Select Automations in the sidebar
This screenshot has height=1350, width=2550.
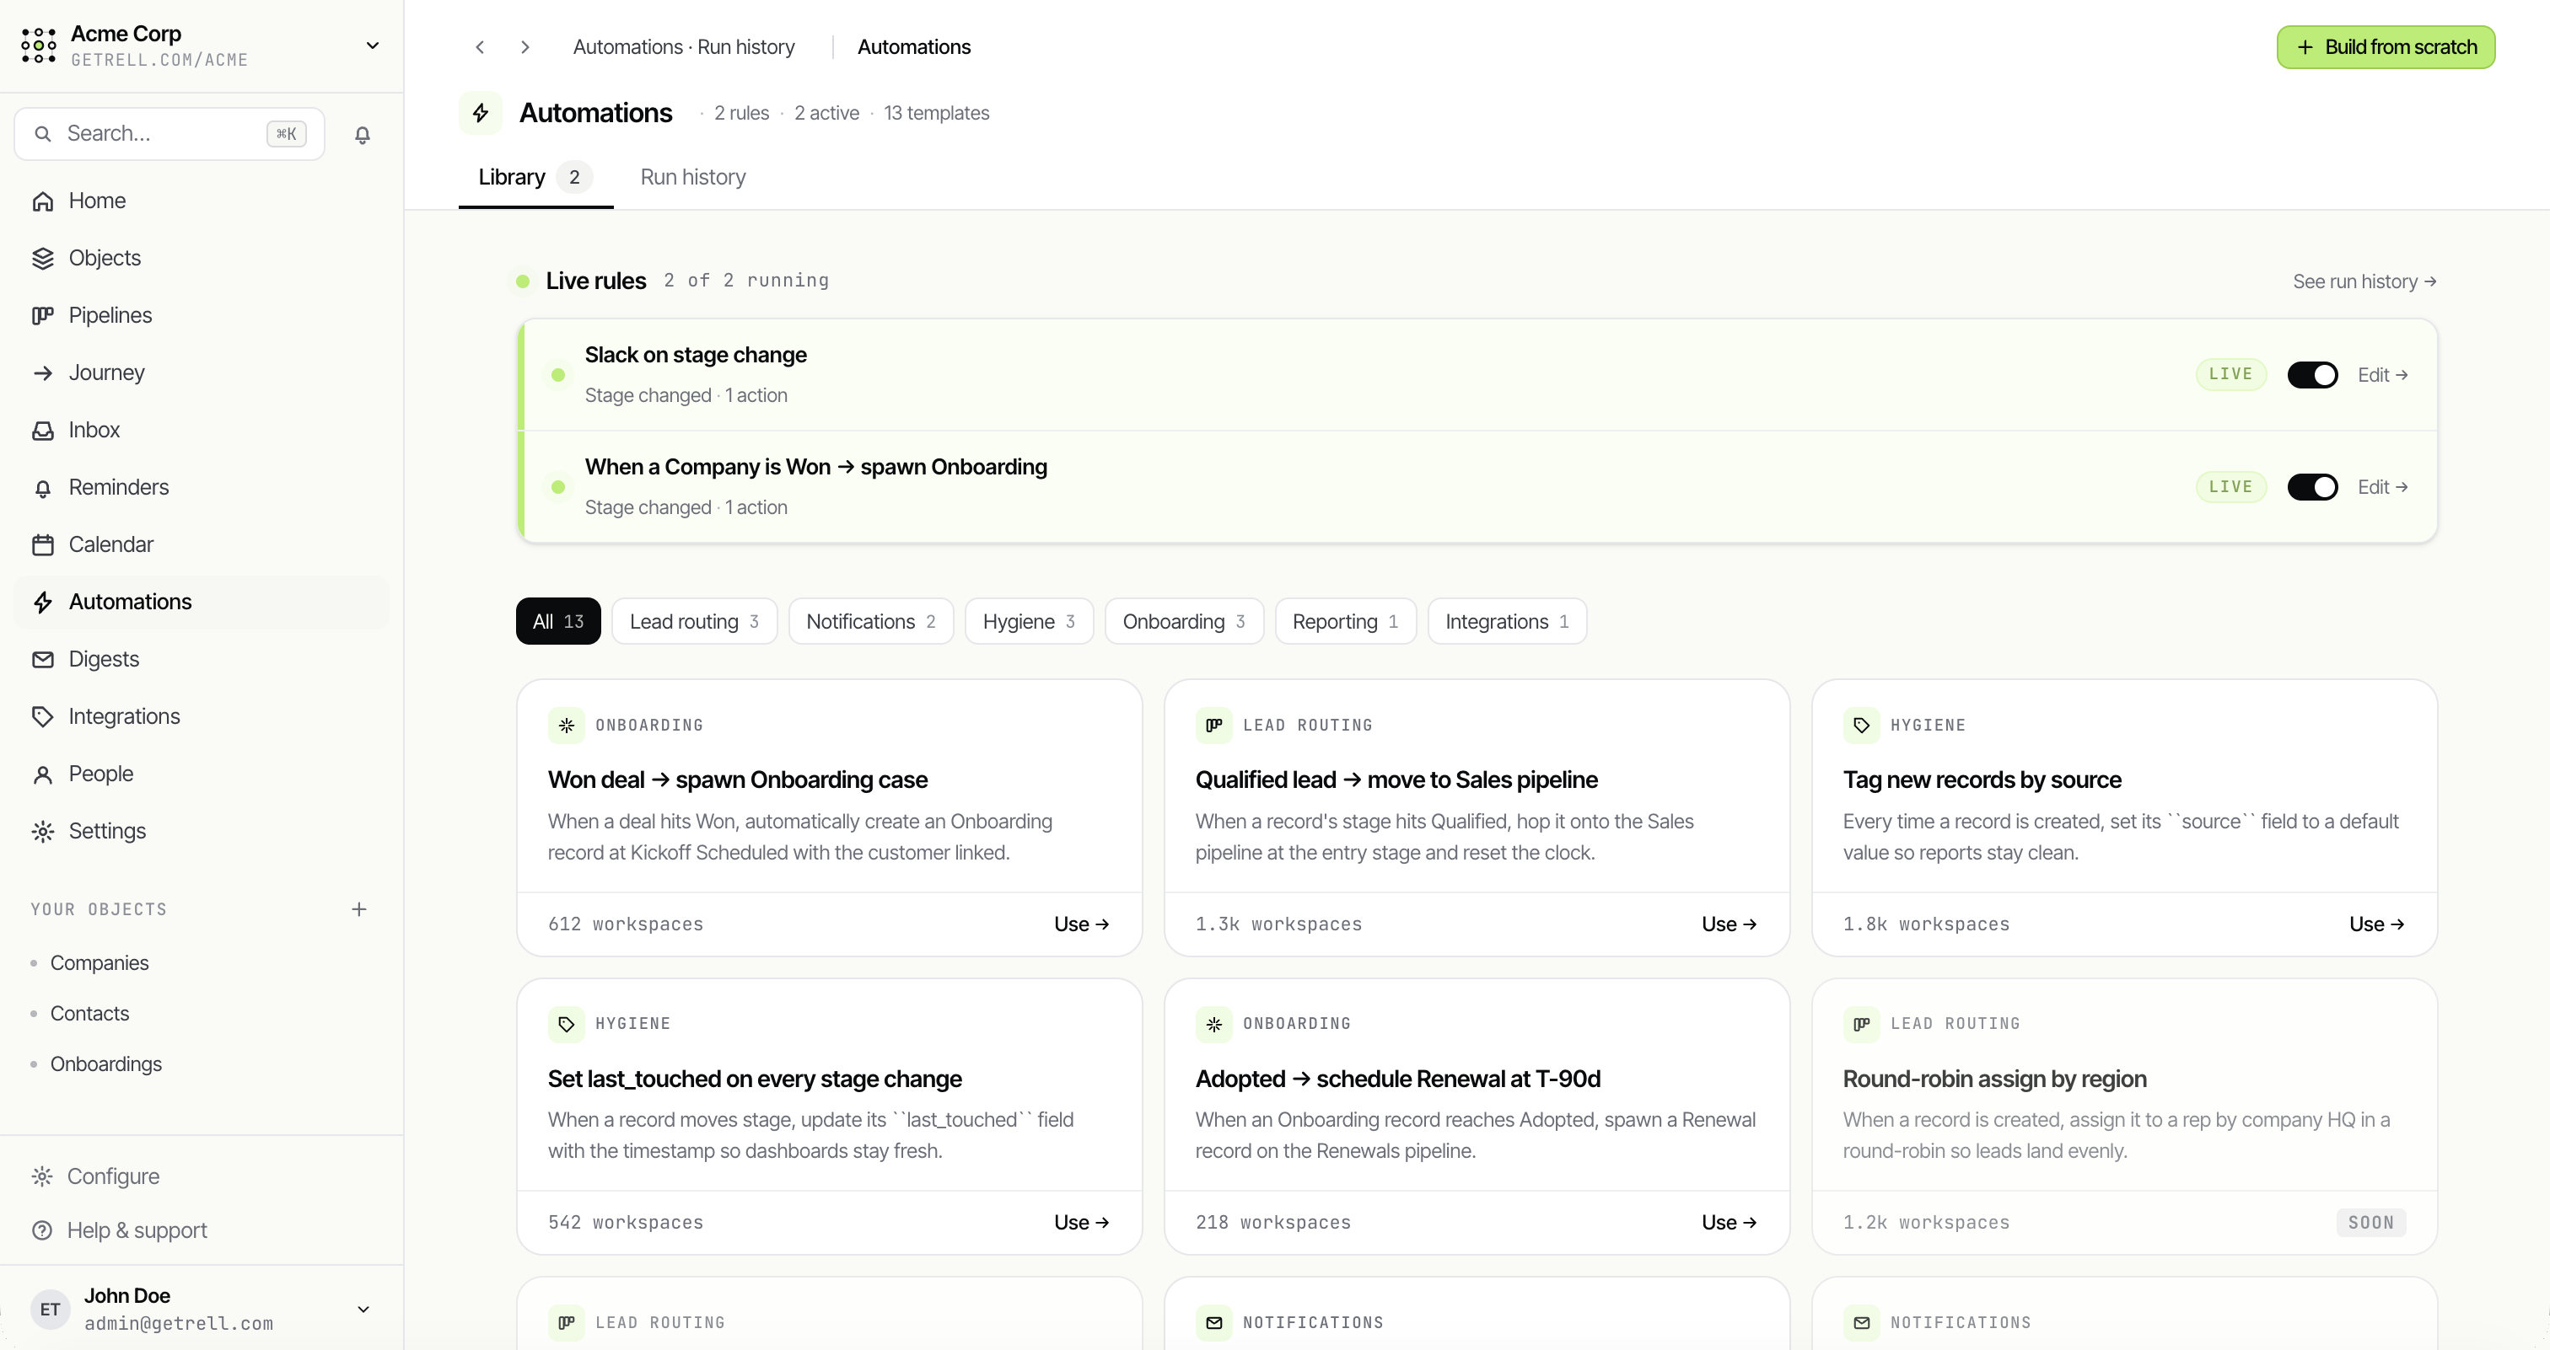point(202,603)
